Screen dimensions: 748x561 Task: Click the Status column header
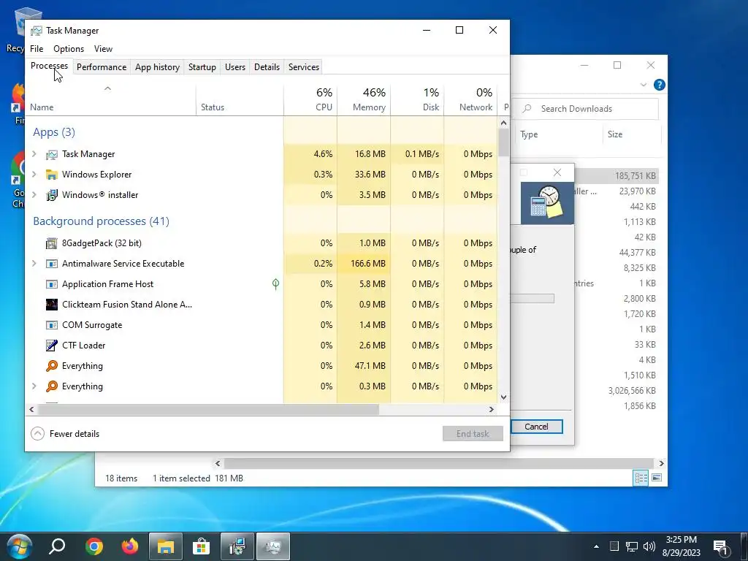(x=240, y=99)
